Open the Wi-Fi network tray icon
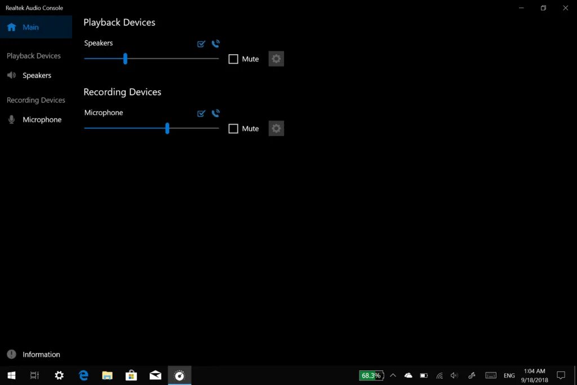The image size is (577, 385). [440, 375]
